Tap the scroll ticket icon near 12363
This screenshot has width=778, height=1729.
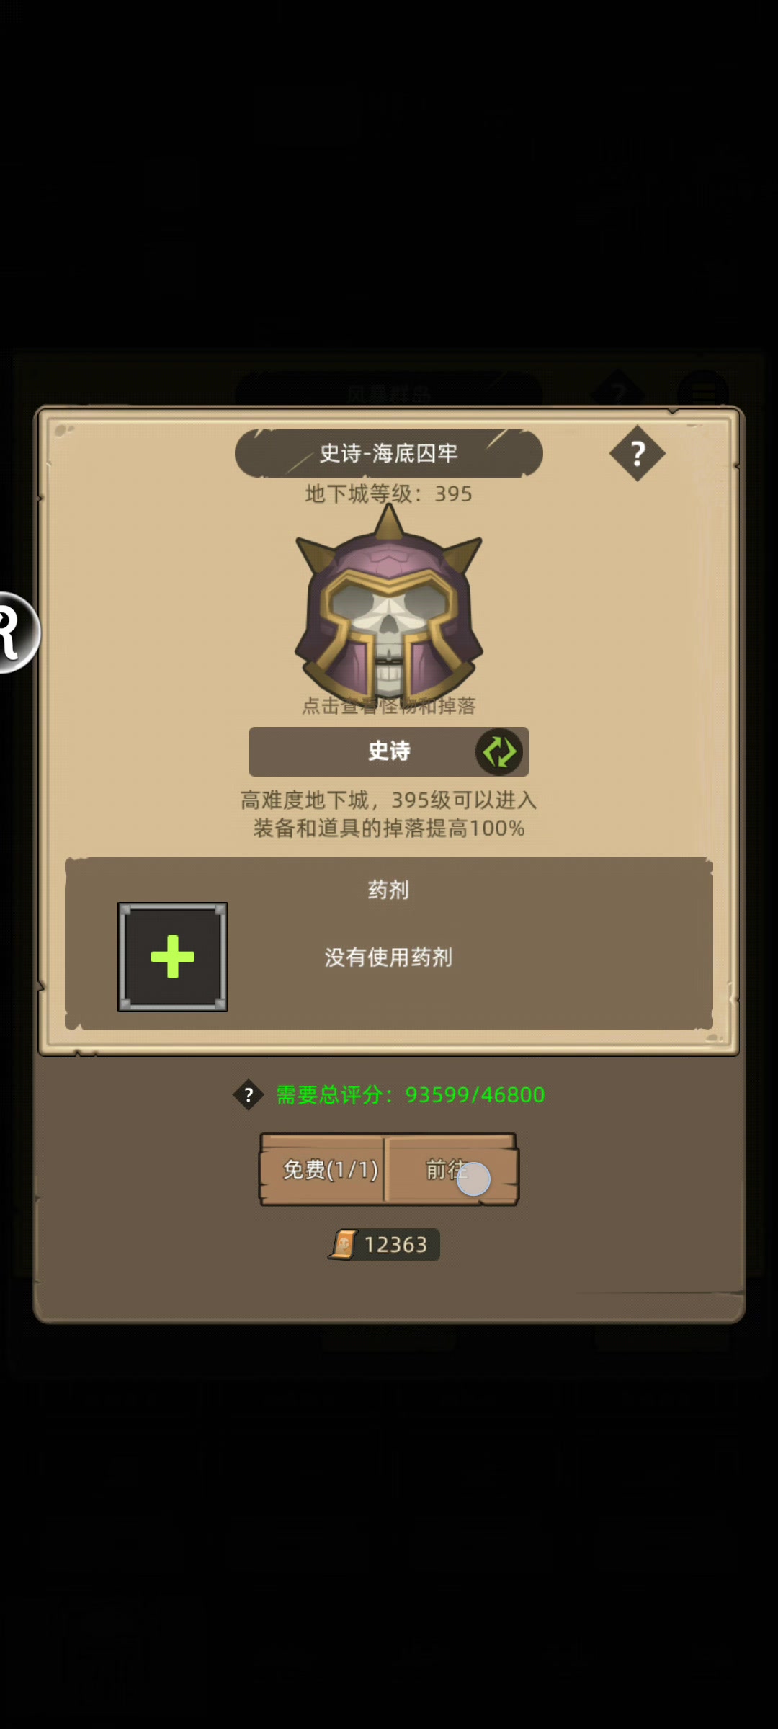pyautogui.click(x=344, y=1244)
